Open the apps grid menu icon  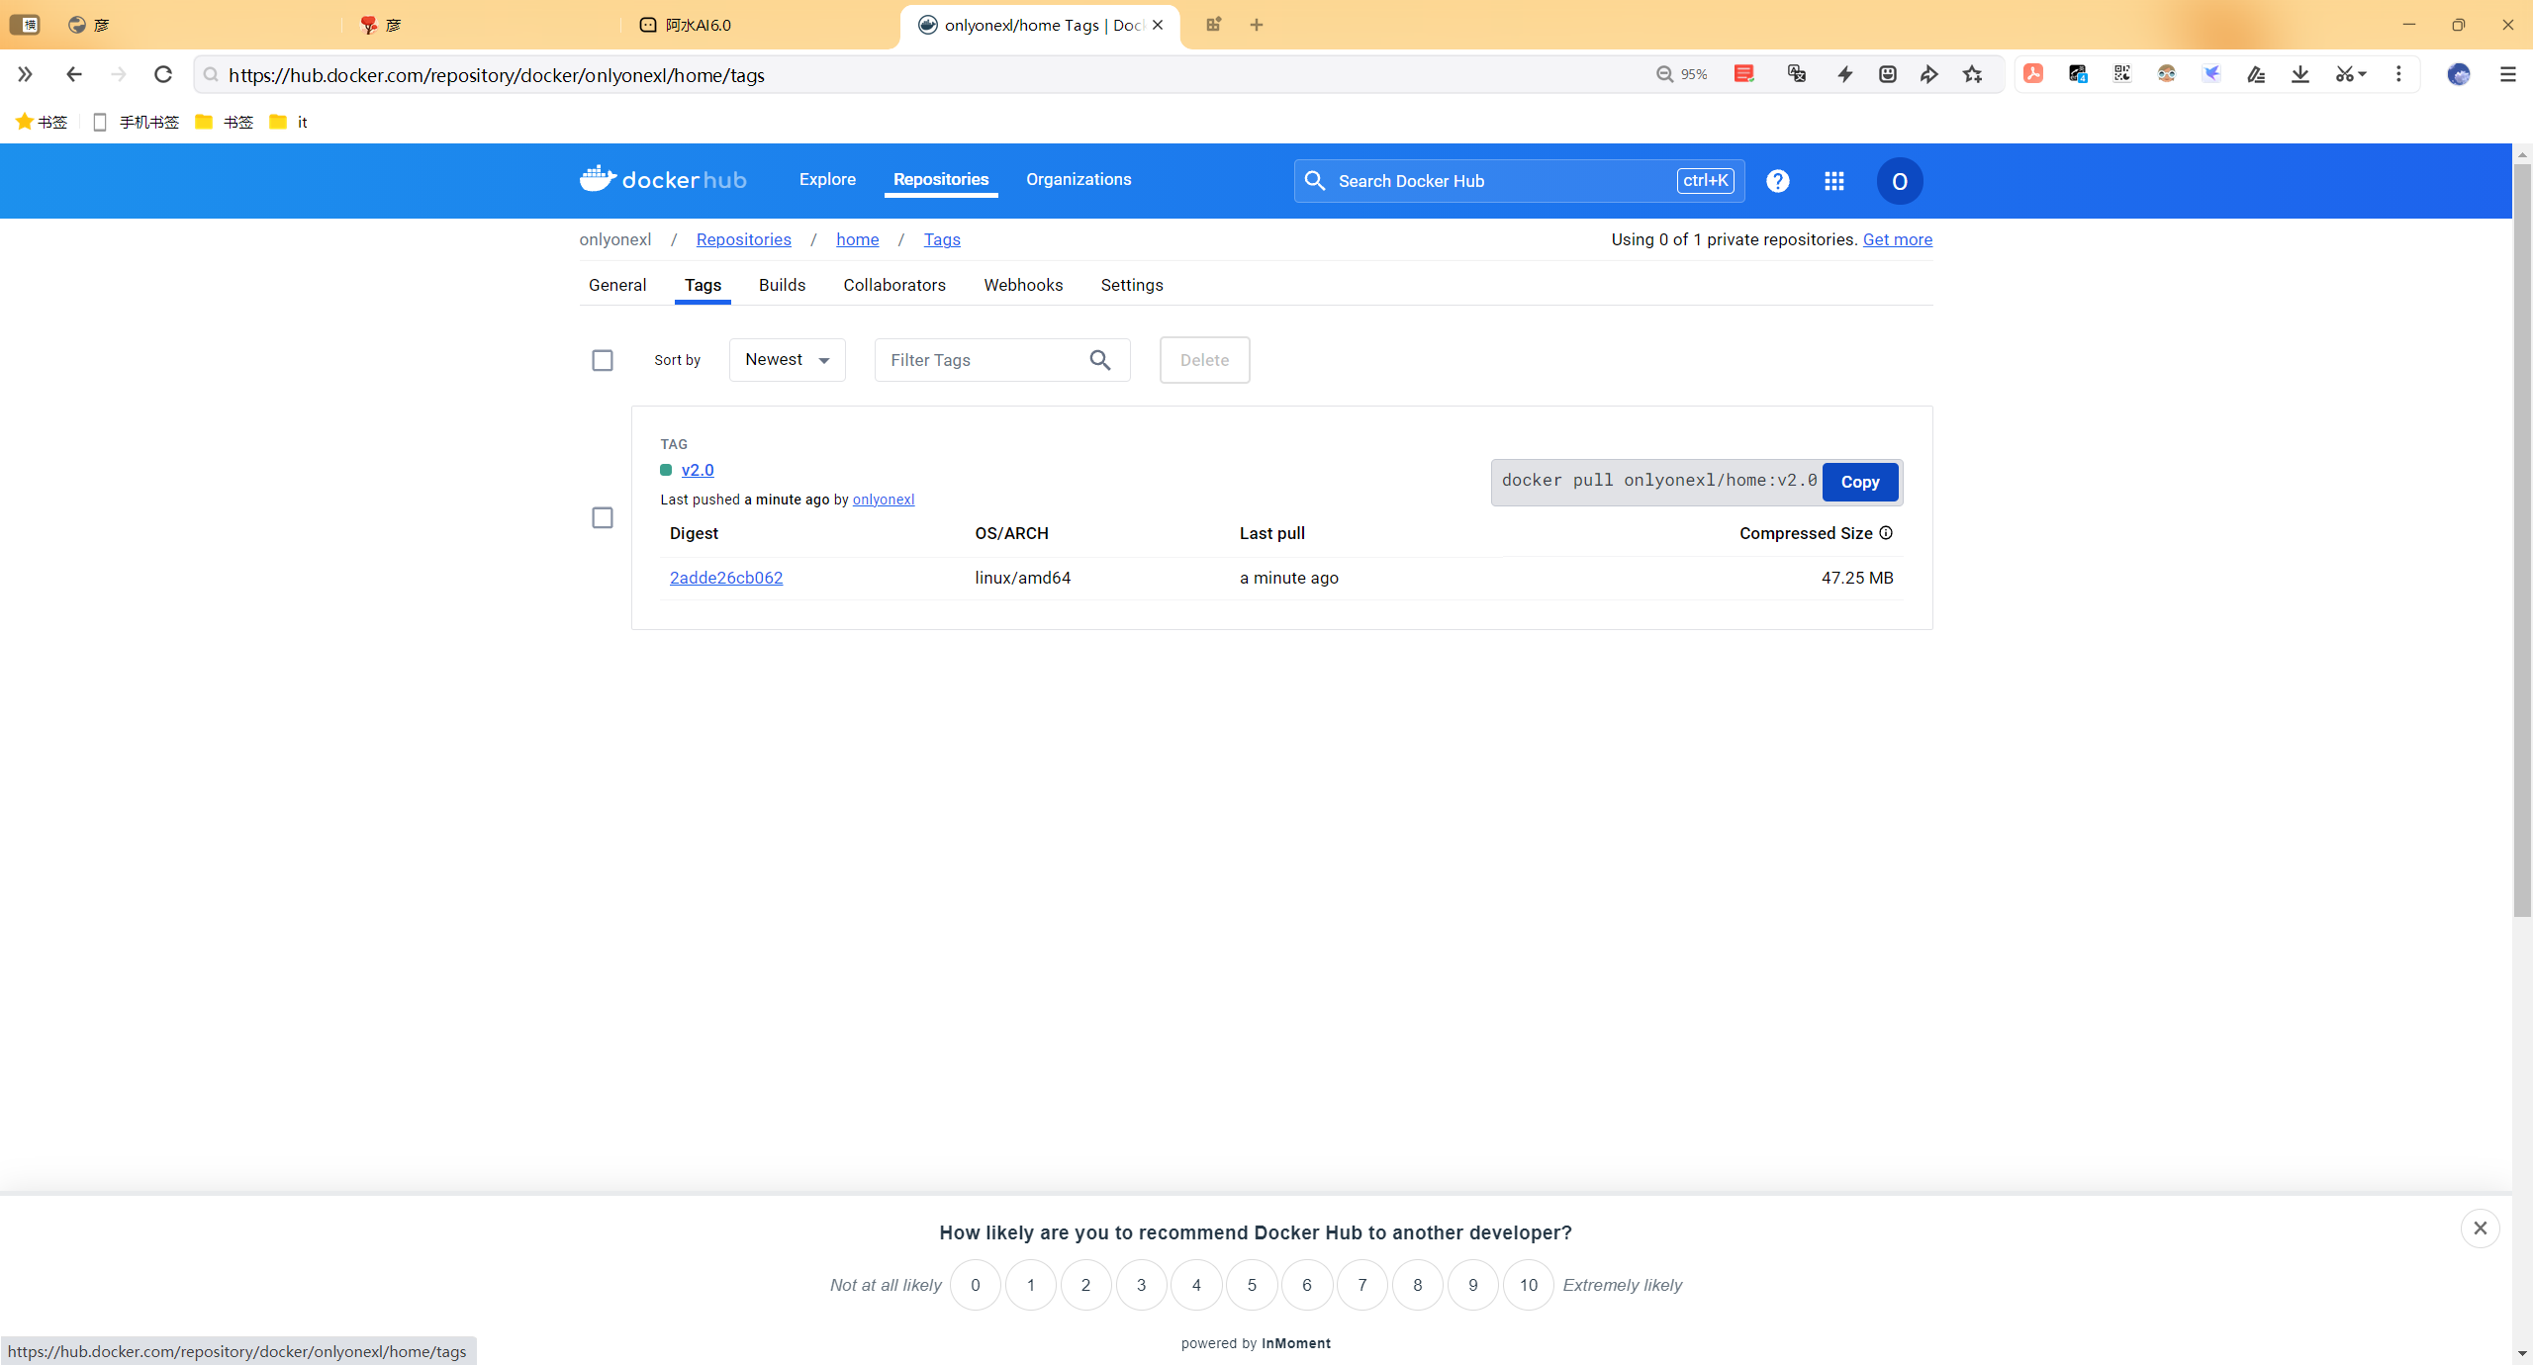click(x=1834, y=181)
